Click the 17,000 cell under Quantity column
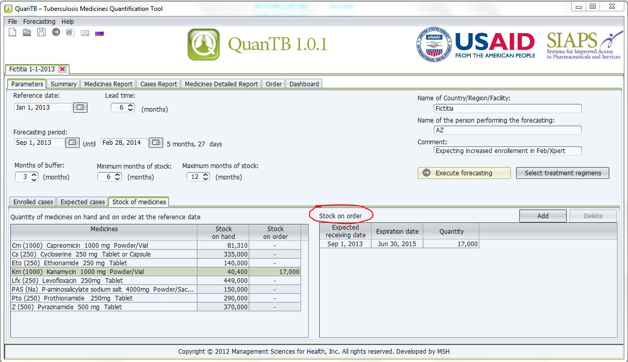The height and width of the screenshot is (362, 628). click(x=451, y=244)
